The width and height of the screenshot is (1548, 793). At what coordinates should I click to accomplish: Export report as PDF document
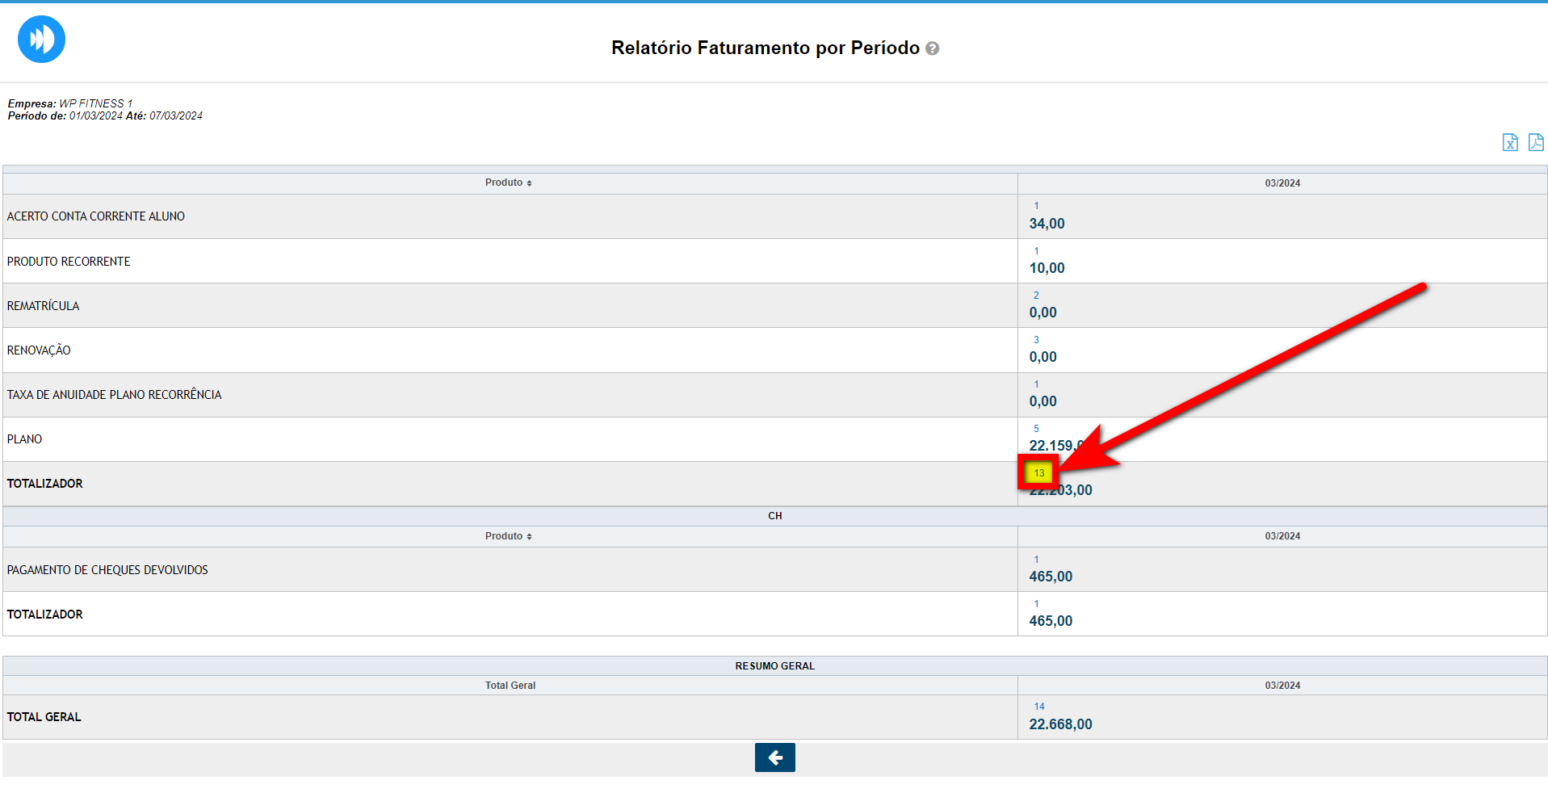1535,143
